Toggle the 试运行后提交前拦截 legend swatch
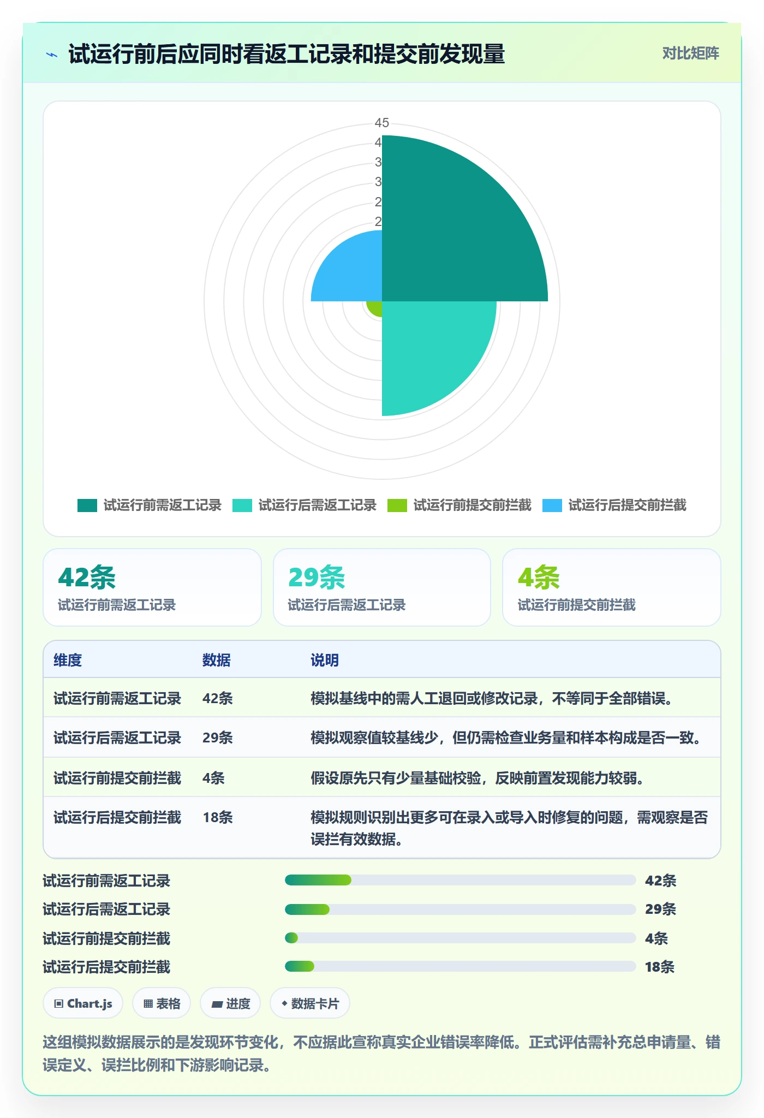Viewport: 764px width, 1118px height. [552, 506]
